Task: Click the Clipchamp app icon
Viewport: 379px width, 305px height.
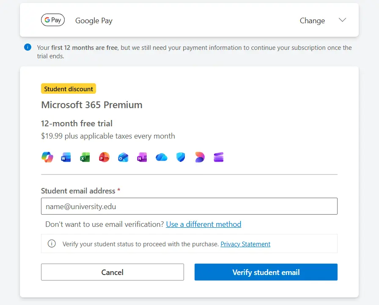Action: (219, 157)
